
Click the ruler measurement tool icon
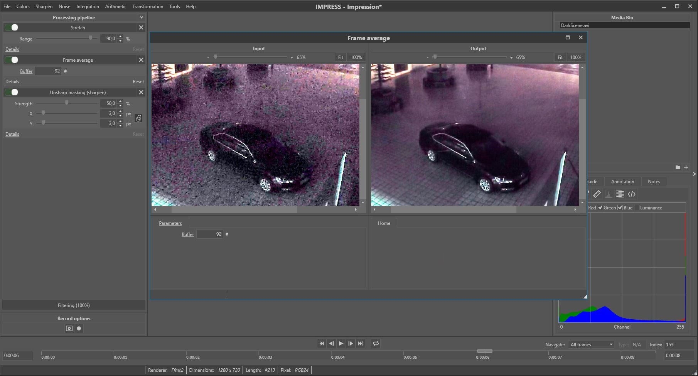click(x=597, y=194)
